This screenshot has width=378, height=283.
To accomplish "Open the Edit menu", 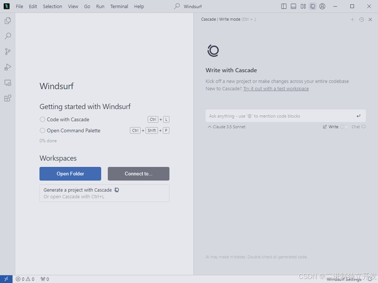I will tap(33, 7).
